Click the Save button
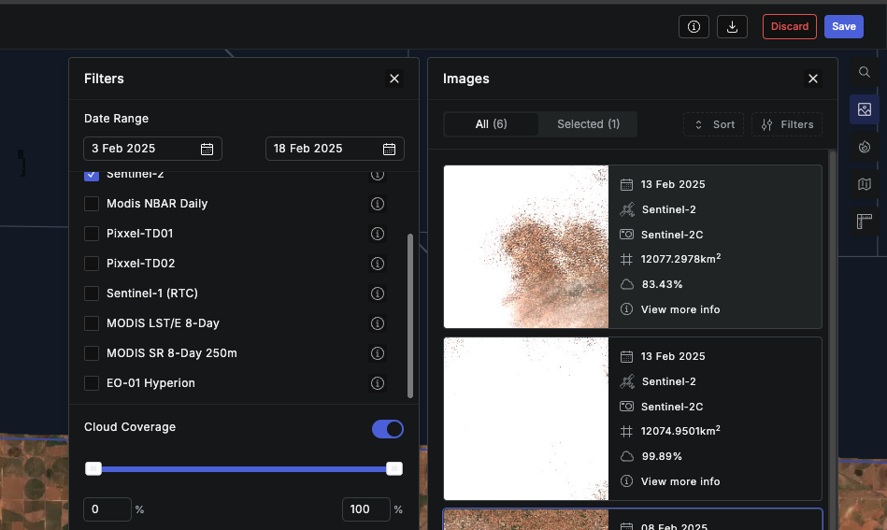The height and width of the screenshot is (530, 887). [843, 26]
